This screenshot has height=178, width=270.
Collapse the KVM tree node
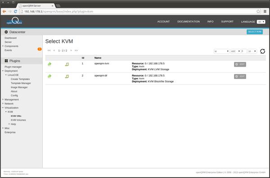6,112
